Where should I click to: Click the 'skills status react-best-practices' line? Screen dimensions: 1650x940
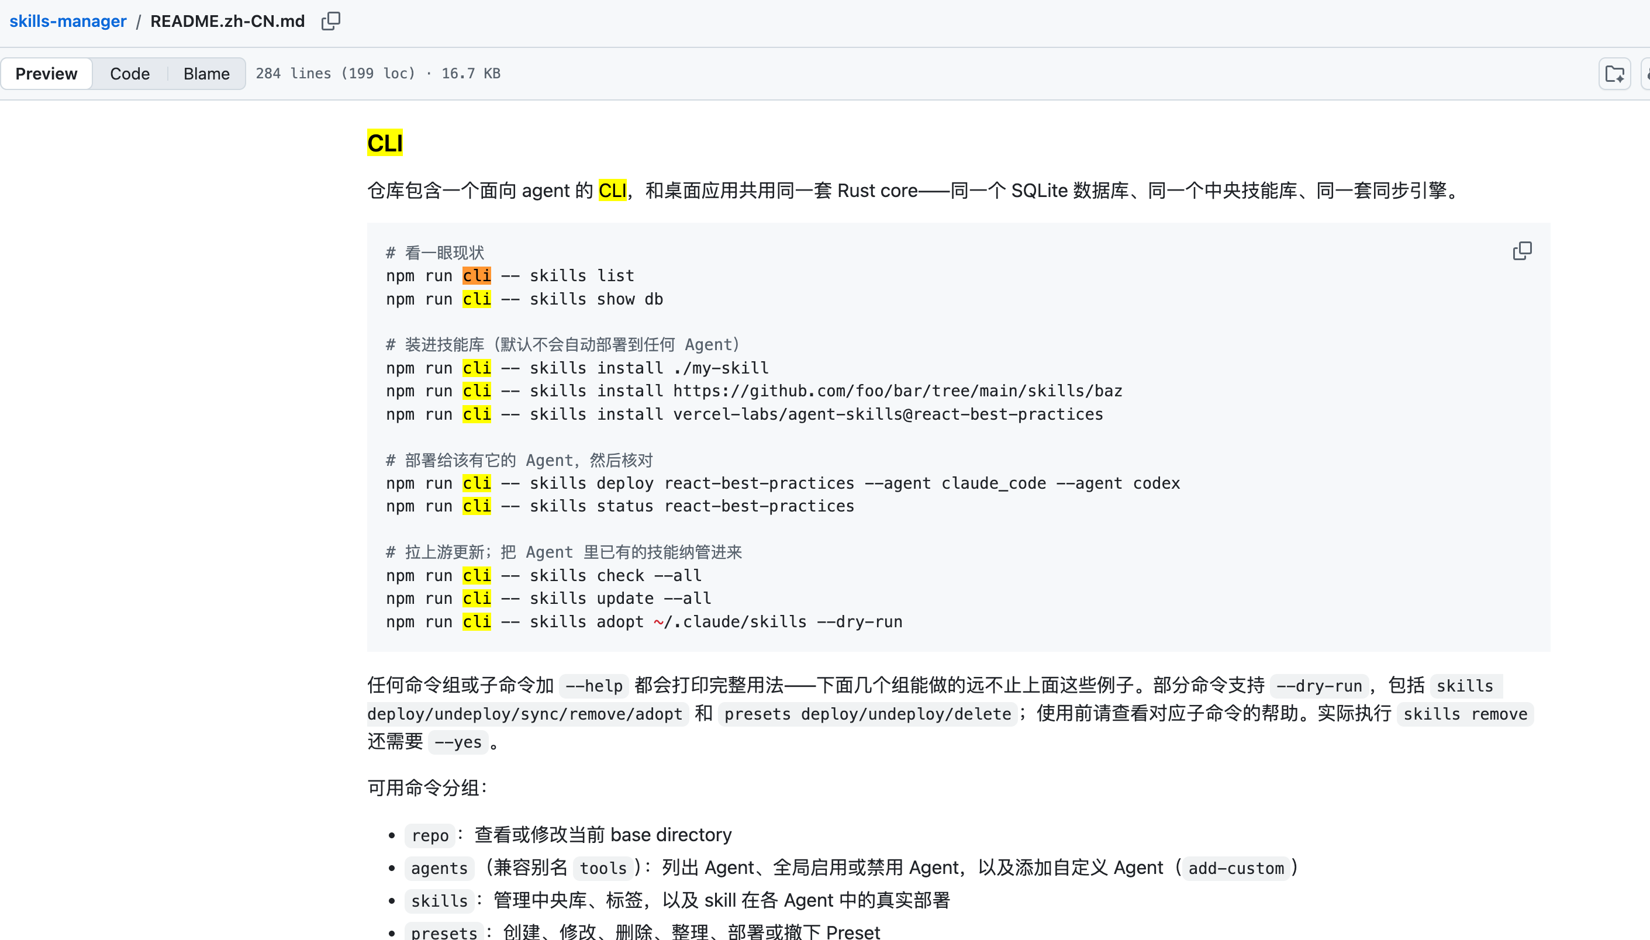[x=620, y=506]
